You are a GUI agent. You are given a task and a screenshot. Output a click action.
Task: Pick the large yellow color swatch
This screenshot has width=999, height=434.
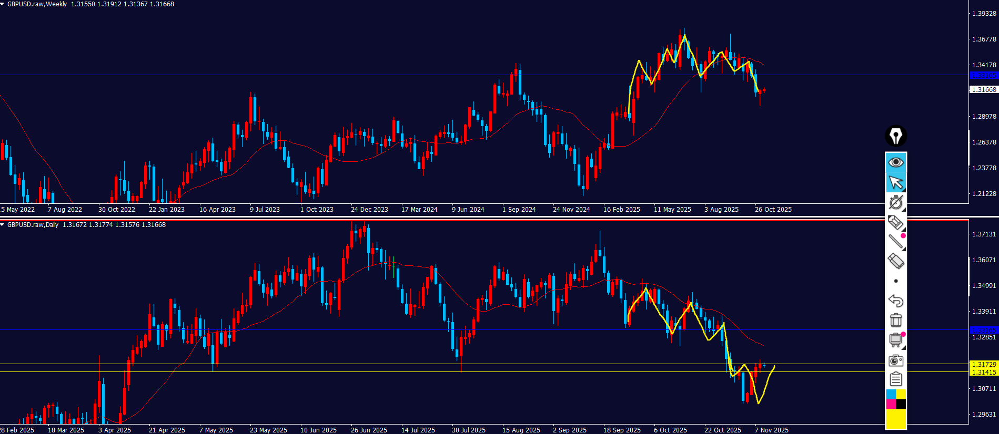click(x=895, y=419)
